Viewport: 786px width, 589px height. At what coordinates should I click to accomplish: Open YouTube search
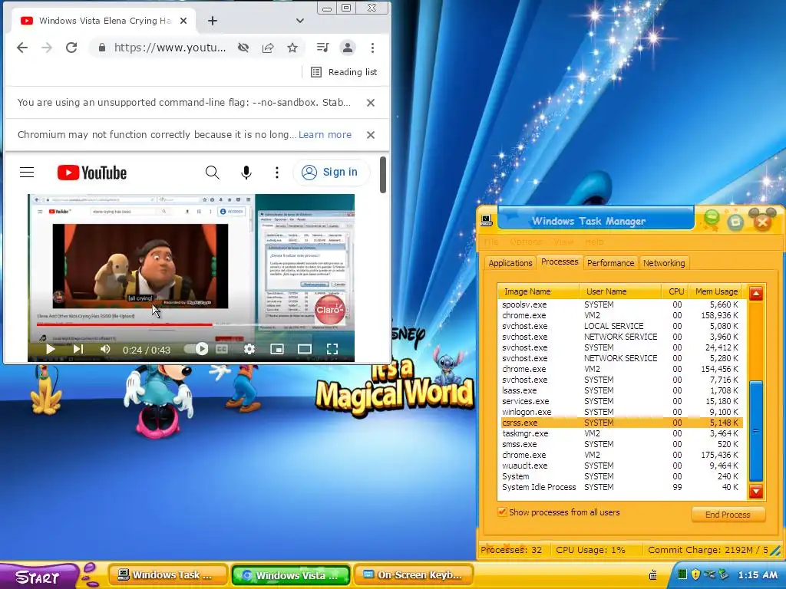213,173
